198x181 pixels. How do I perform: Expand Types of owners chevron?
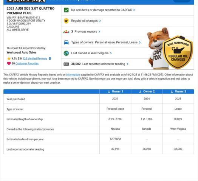pos(140,43)
